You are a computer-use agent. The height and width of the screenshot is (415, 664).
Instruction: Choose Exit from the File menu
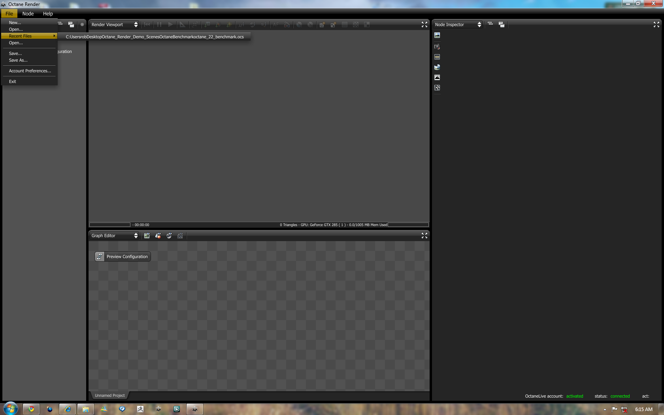pyautogui.click(x=29, y=81)
